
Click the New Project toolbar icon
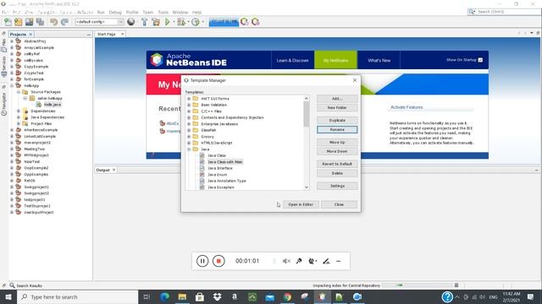[19, 22]
